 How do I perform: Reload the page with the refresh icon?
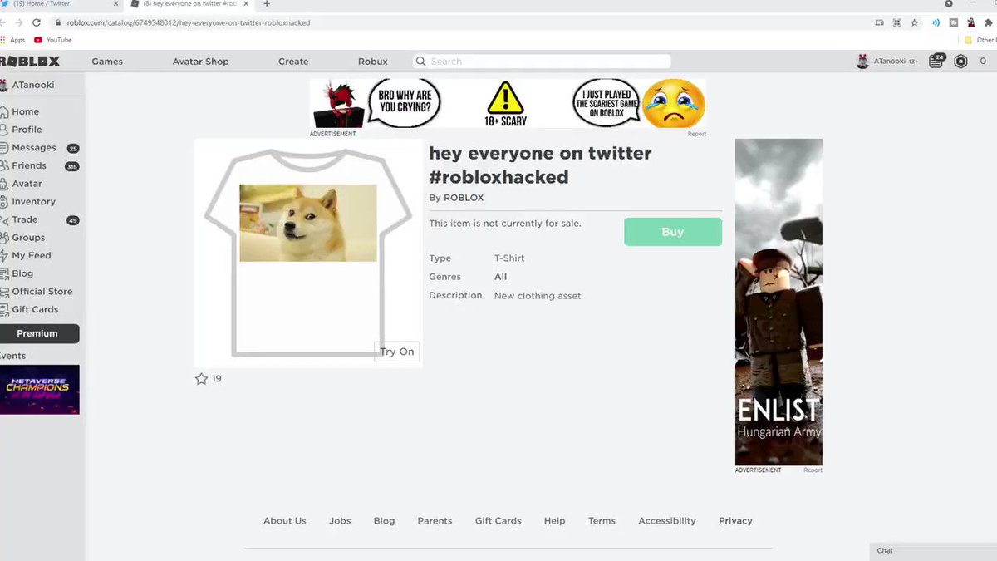(x=37, y=22)
